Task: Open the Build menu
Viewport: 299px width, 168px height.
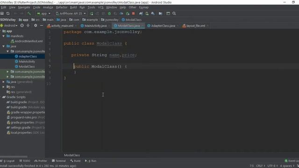Action: pyautogui.click(x=73, y=7)
